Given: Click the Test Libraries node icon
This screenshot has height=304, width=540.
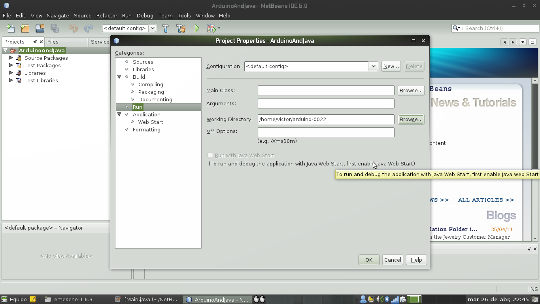Looking at the screenshot, I should (18, 80).
